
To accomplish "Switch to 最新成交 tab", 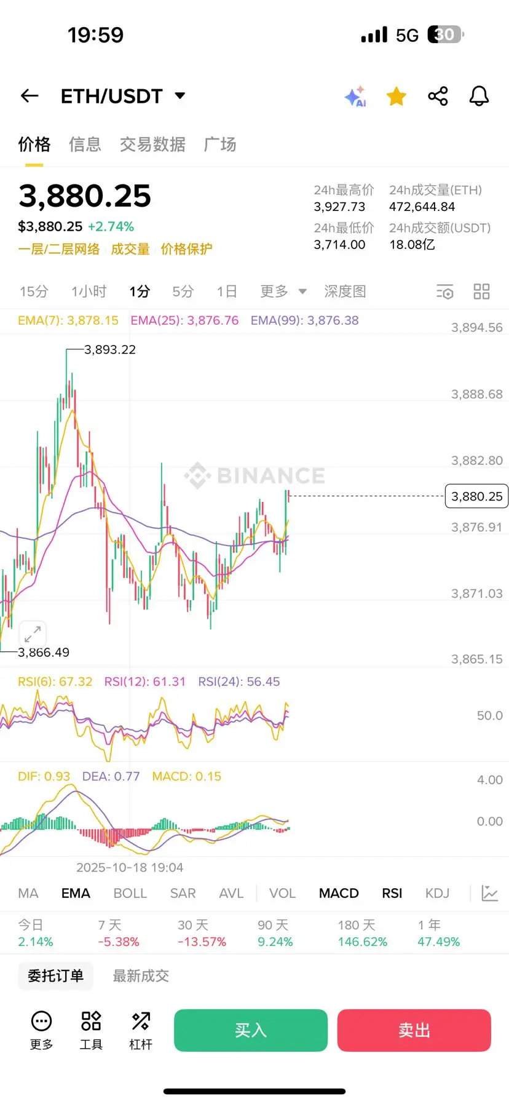I will [141, 976].
